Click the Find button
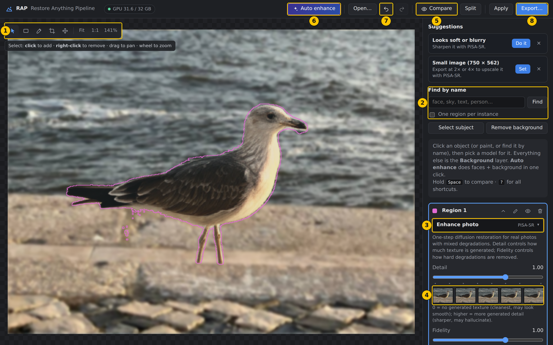This screenshot has height=345, width=553. point(537,102)
